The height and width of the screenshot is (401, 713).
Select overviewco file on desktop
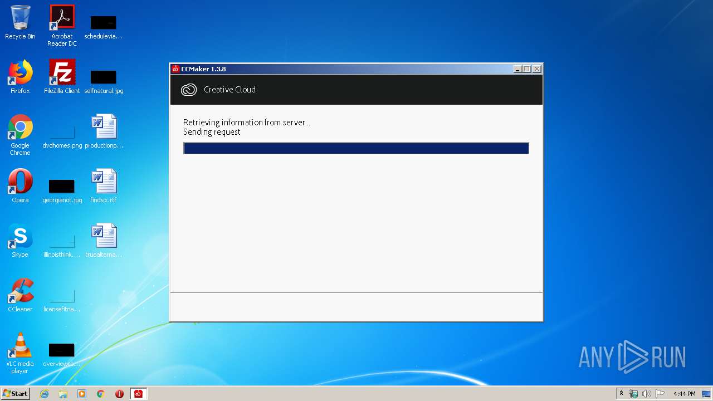[x=62, y=354]
